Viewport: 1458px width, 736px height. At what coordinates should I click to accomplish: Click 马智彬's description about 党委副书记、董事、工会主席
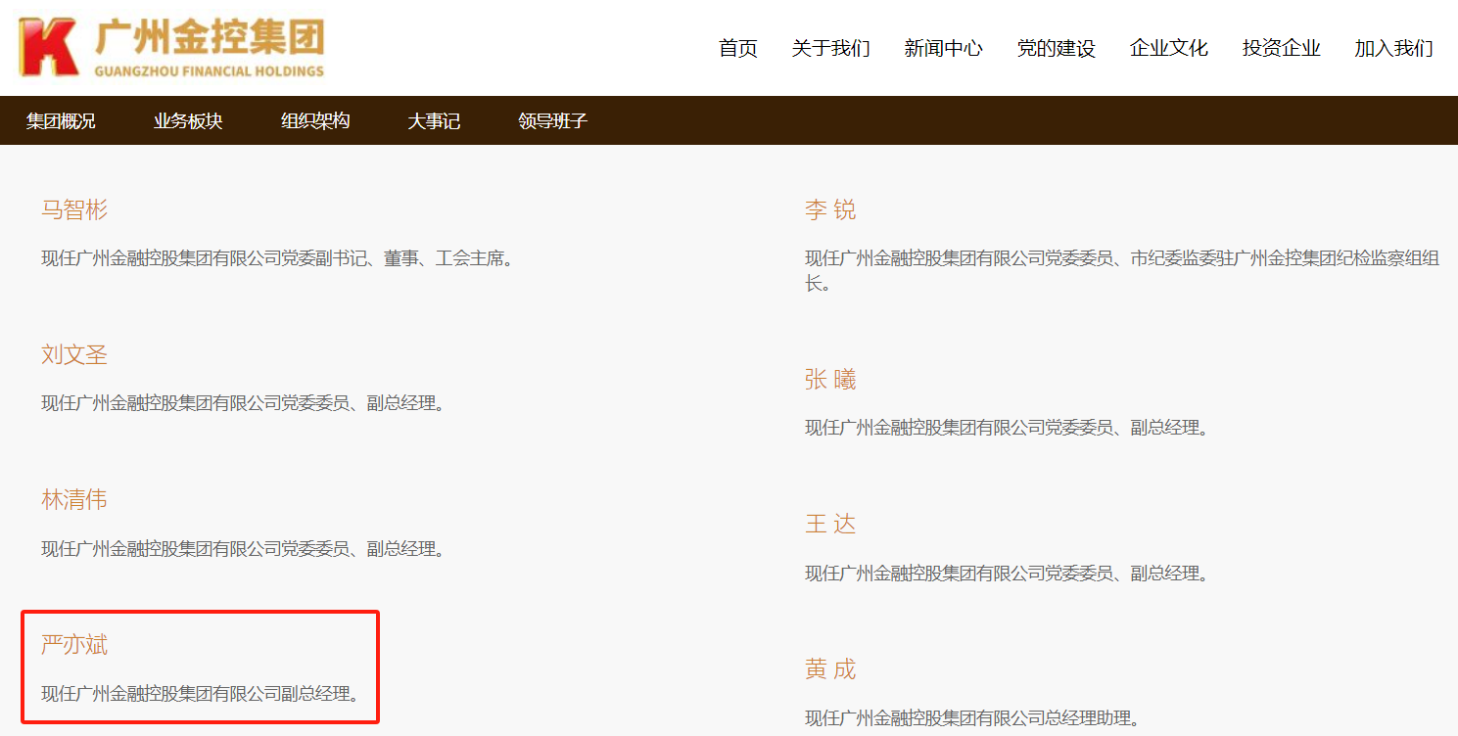pos(278,259)
